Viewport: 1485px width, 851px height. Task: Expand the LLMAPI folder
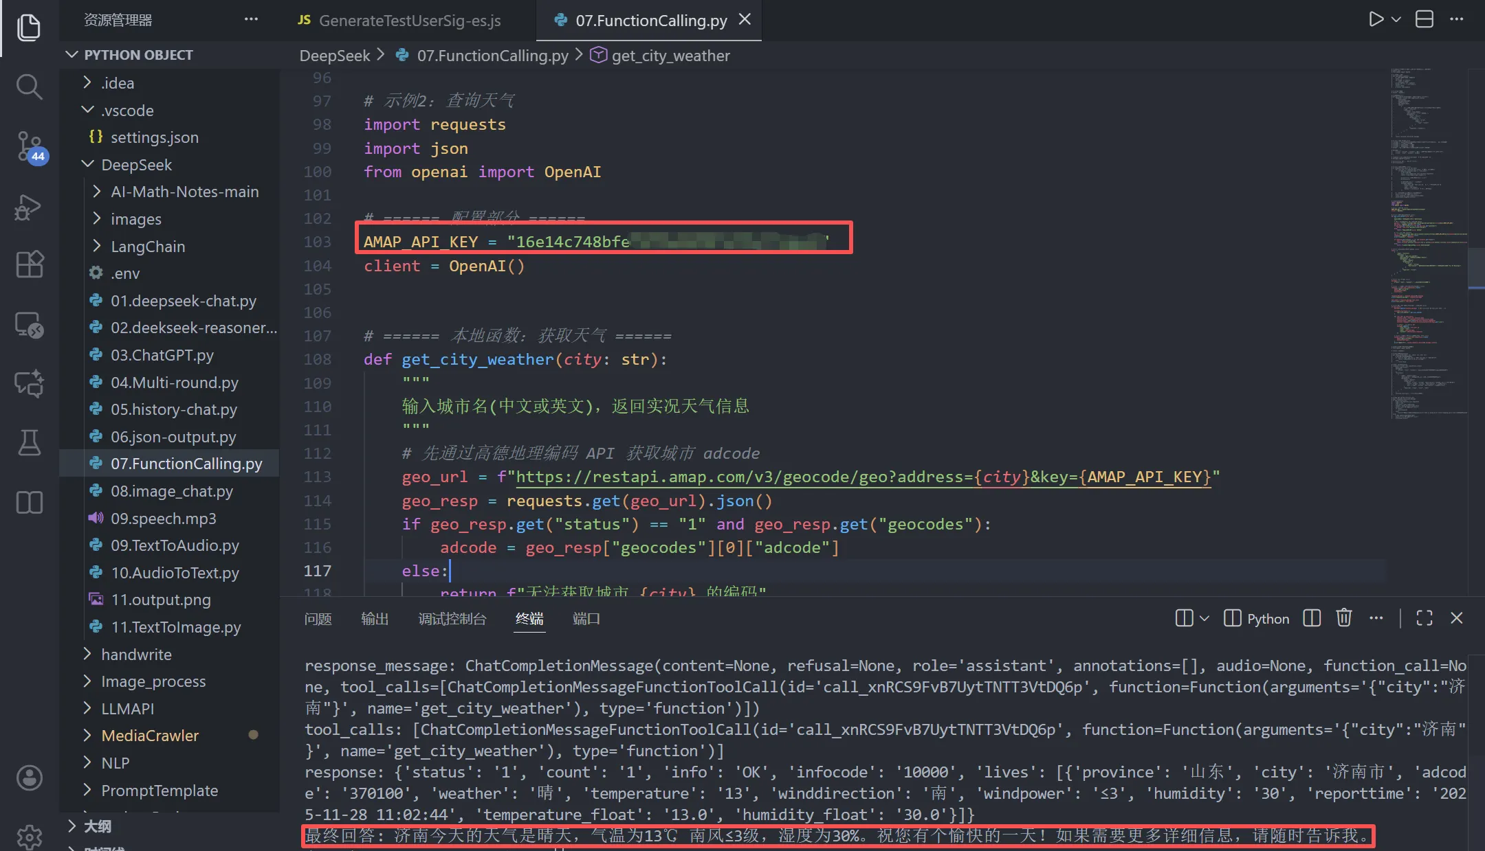point(127,709)
